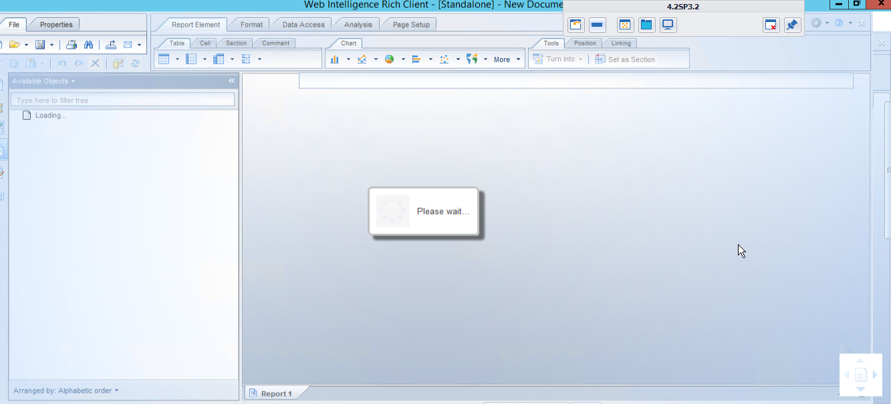Click the Copy icon in the edit toolbar
This screenshot has height=404, width=891.
click(14, 64)
